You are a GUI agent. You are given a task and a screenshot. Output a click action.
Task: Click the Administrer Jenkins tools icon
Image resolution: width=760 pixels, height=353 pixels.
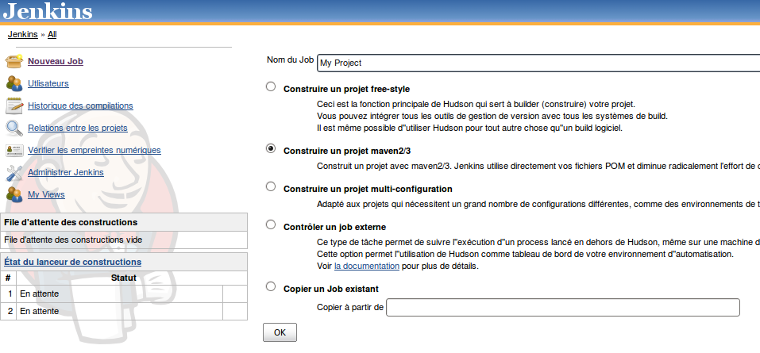(x=14, y=172)
